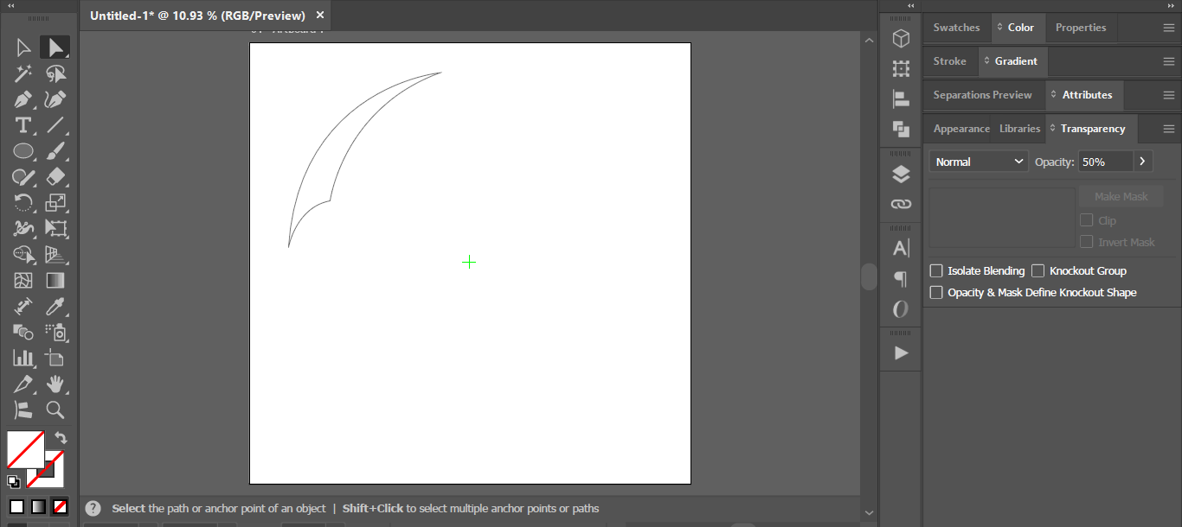Select the Perspective Grid tool
The width and height of the screenshot is (1182, 527).
click(55, 255)
